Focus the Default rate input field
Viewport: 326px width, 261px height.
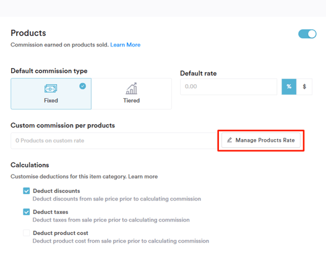coord(229,87)
